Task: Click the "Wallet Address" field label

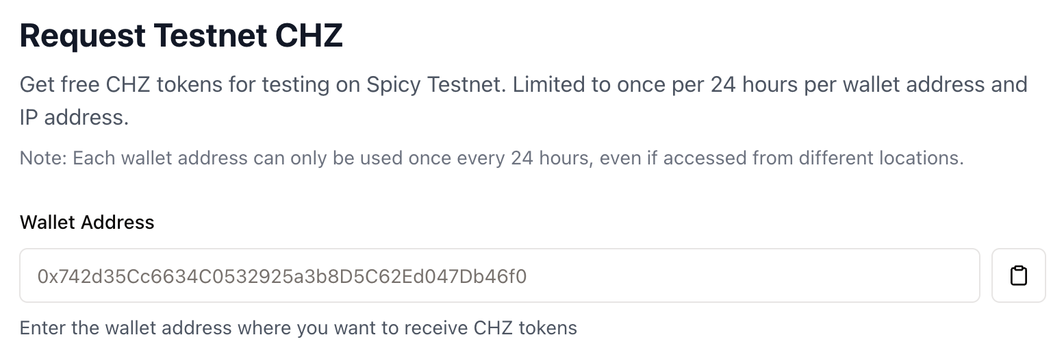Action: point(87,223)
